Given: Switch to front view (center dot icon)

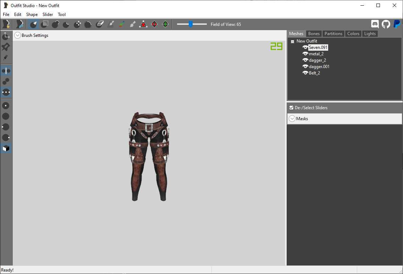Looking at the screenshot, I should [x=6, y=106].
